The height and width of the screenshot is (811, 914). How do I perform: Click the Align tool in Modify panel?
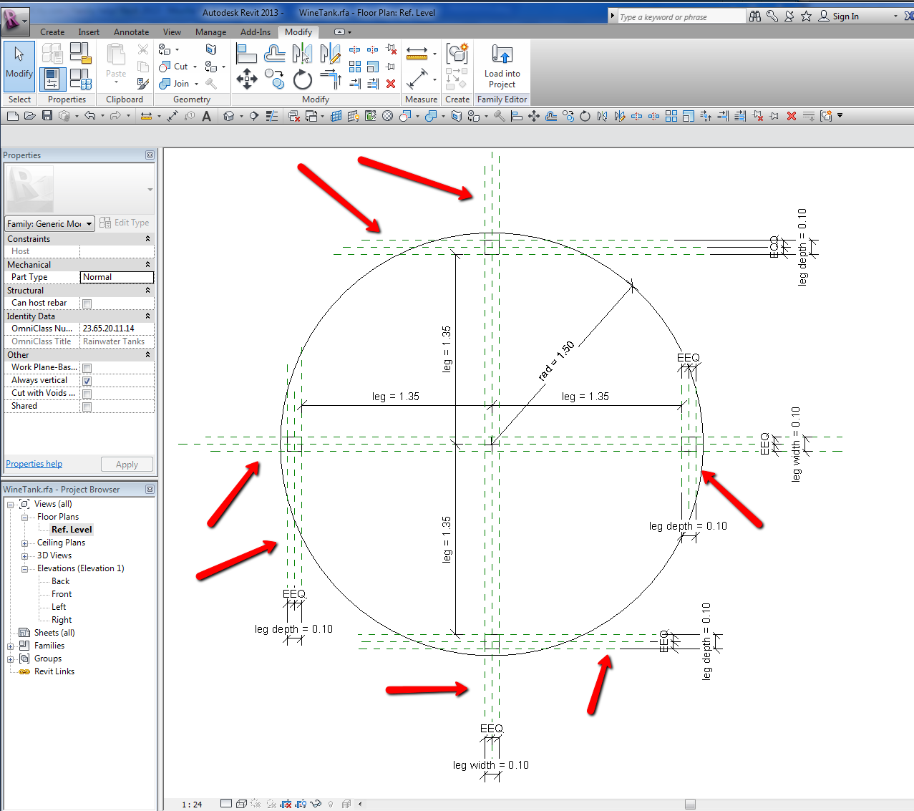point(246,54)
